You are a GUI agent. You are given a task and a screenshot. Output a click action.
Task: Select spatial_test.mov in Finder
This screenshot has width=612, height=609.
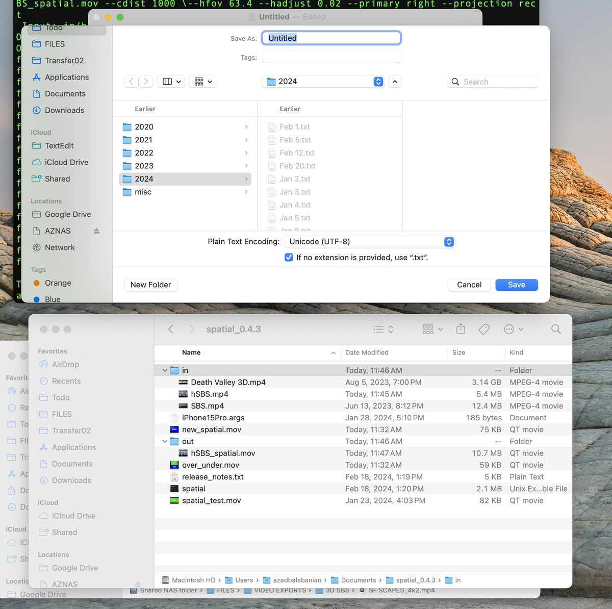click(x=363, y=500)
